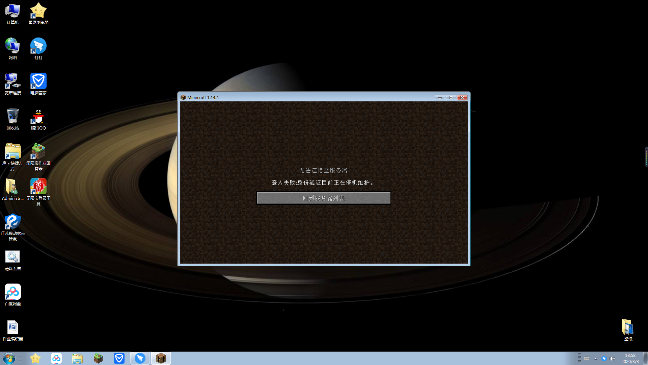This screenshot has width=648, height=365.
Task: Open the 百度网盘 desktop icon
Action: 12,292
